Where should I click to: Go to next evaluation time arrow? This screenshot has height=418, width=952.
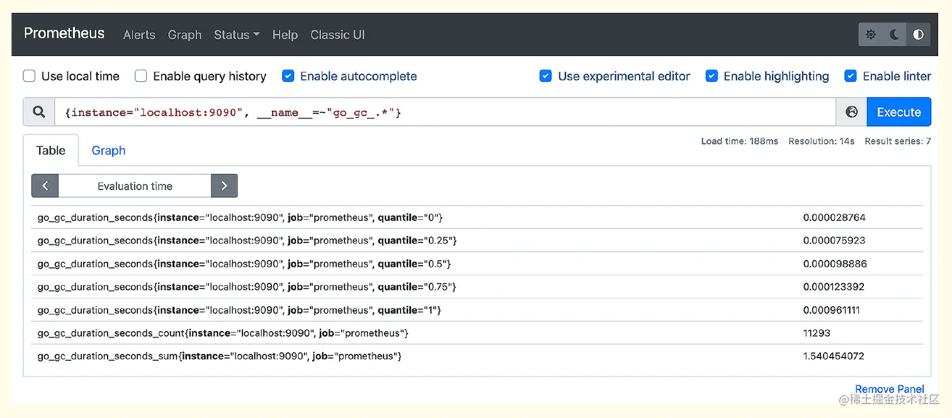click(224, 186)
